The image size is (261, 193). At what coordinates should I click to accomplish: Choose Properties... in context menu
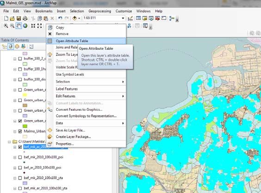tap(86, 144)
